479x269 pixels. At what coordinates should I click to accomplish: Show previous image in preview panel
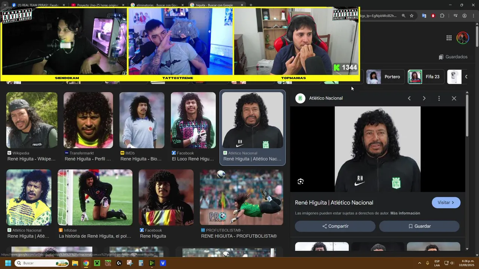409,98
